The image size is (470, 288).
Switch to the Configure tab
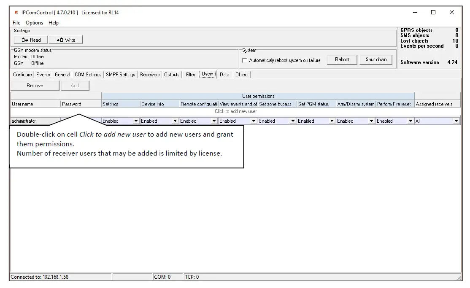[x=22, y=75]
